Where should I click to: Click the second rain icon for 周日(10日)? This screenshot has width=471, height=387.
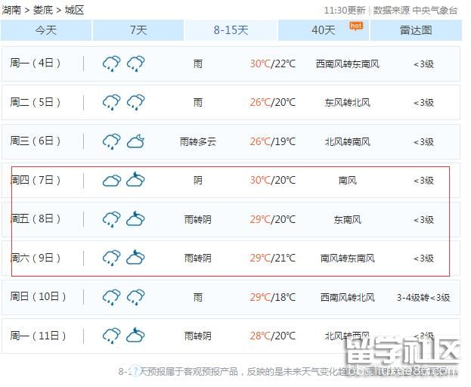tap(136, 296)
